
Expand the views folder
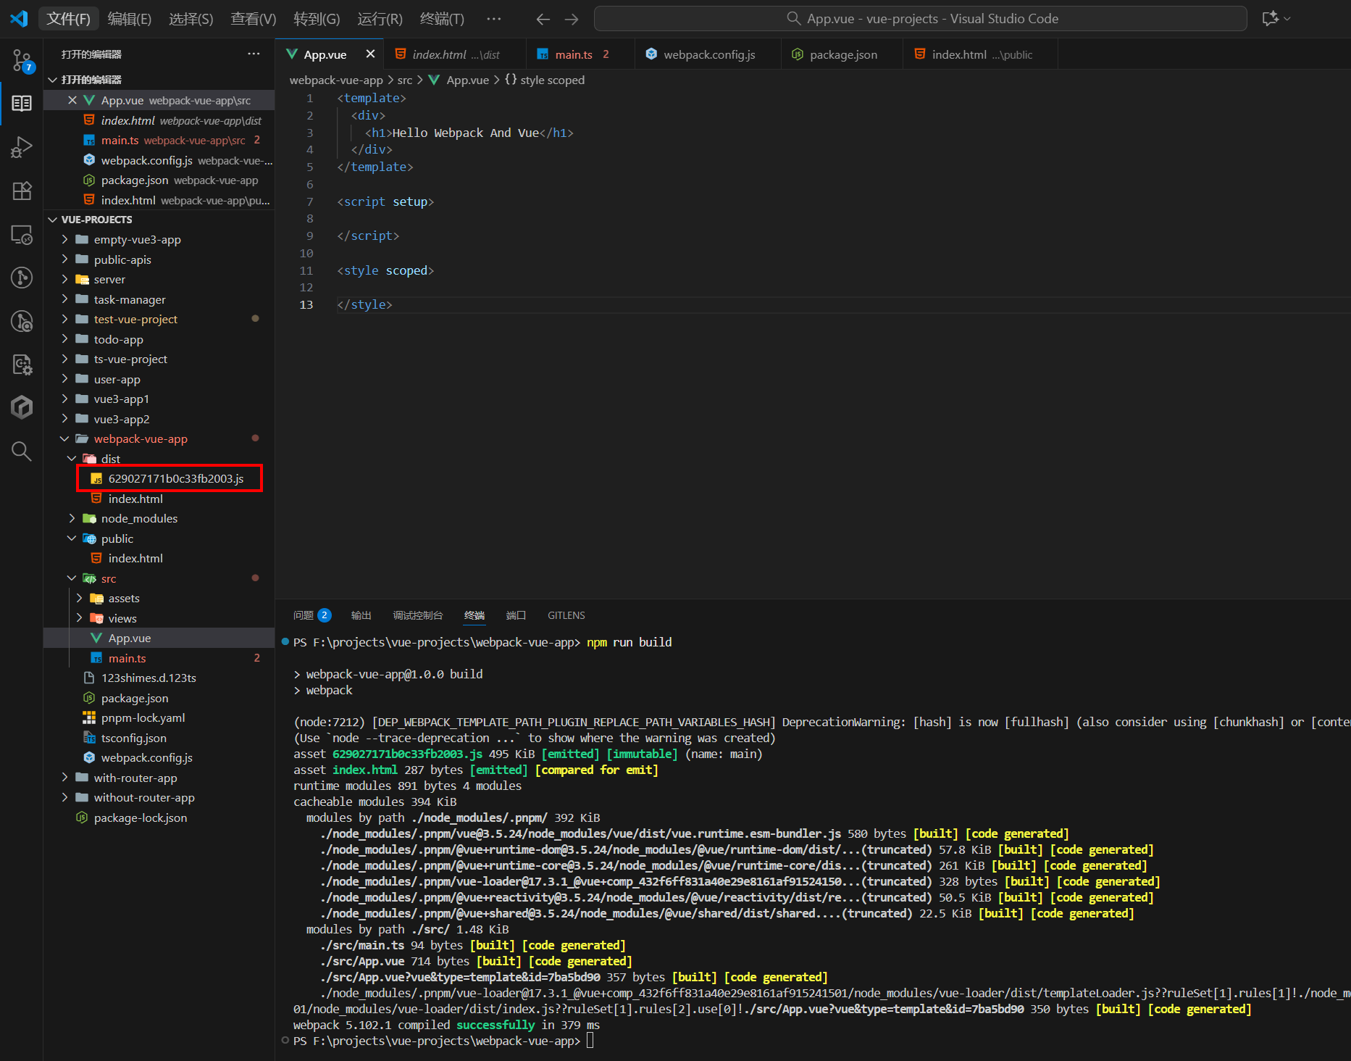point(79,618)
